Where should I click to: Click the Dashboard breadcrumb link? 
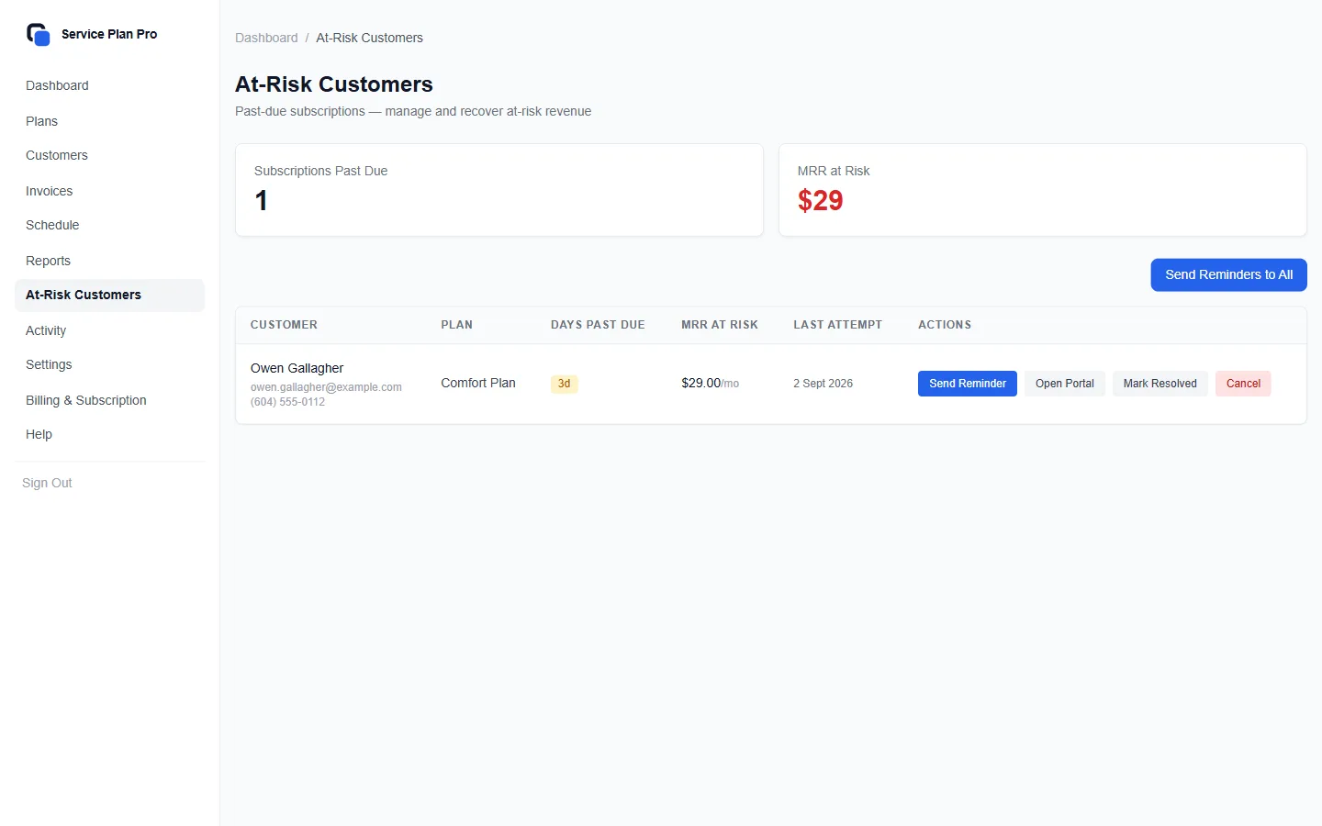[x=266, y=38]
